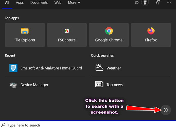Launch FSCapture from Top apps
Image resolution: width=176 pixels, height=129 pixels.
67,35
